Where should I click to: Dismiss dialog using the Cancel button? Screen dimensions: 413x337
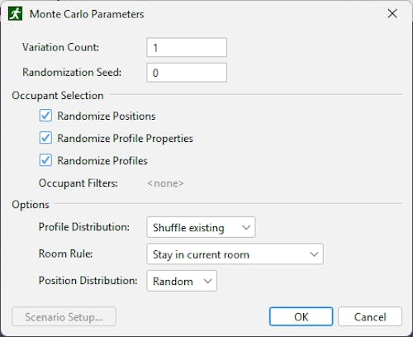tap(370, 316)
